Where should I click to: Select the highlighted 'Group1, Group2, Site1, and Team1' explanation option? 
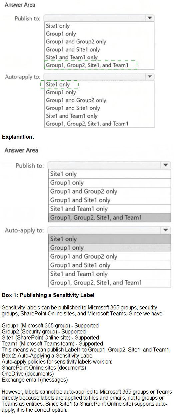pyautogui.click(x=109, y=218)
